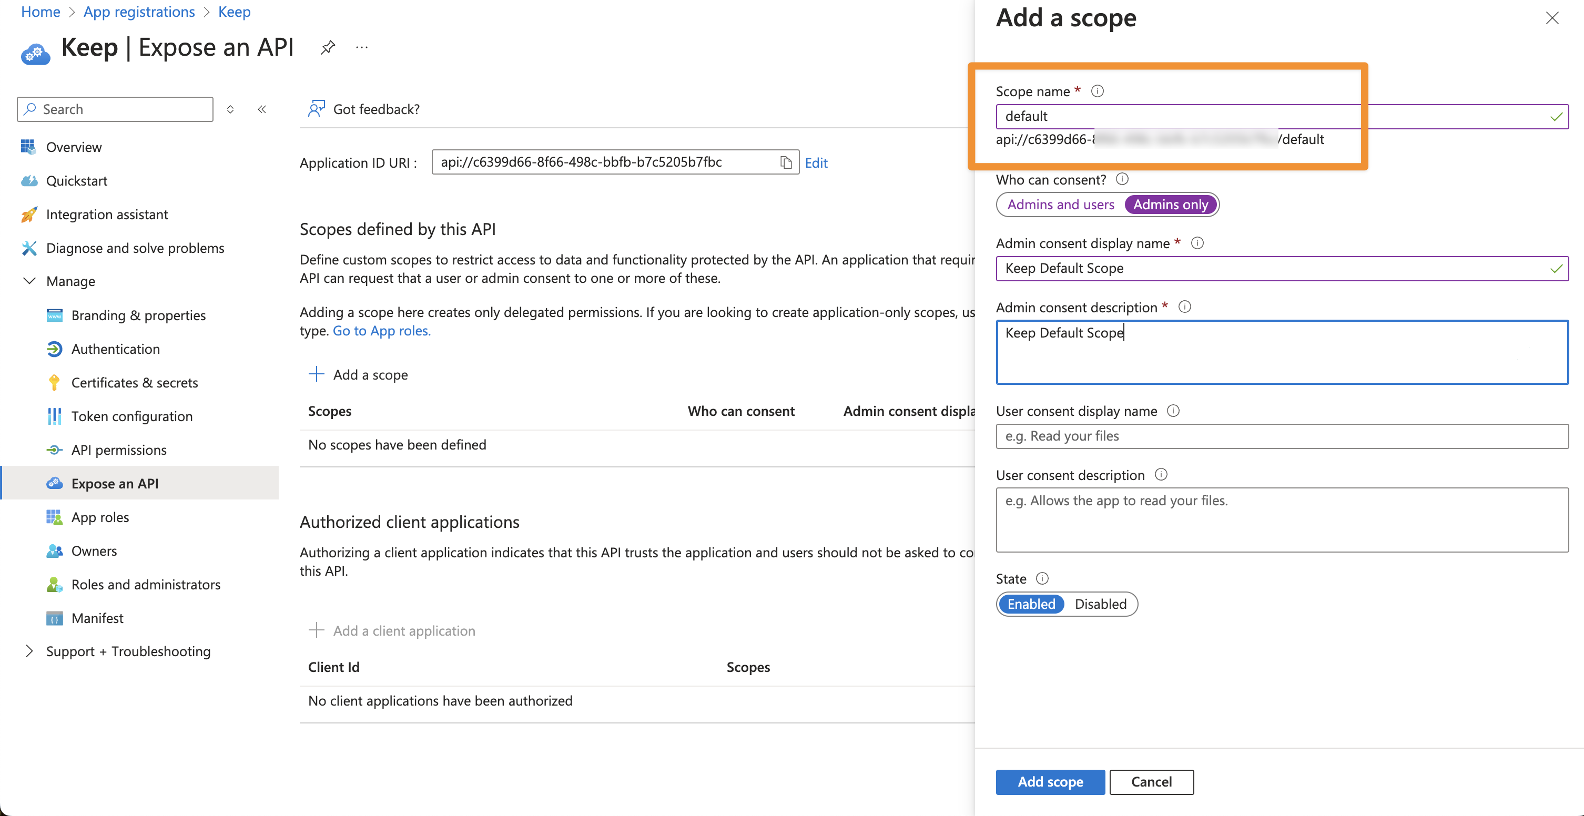Focus User consent display name field

coord(1282,436)
